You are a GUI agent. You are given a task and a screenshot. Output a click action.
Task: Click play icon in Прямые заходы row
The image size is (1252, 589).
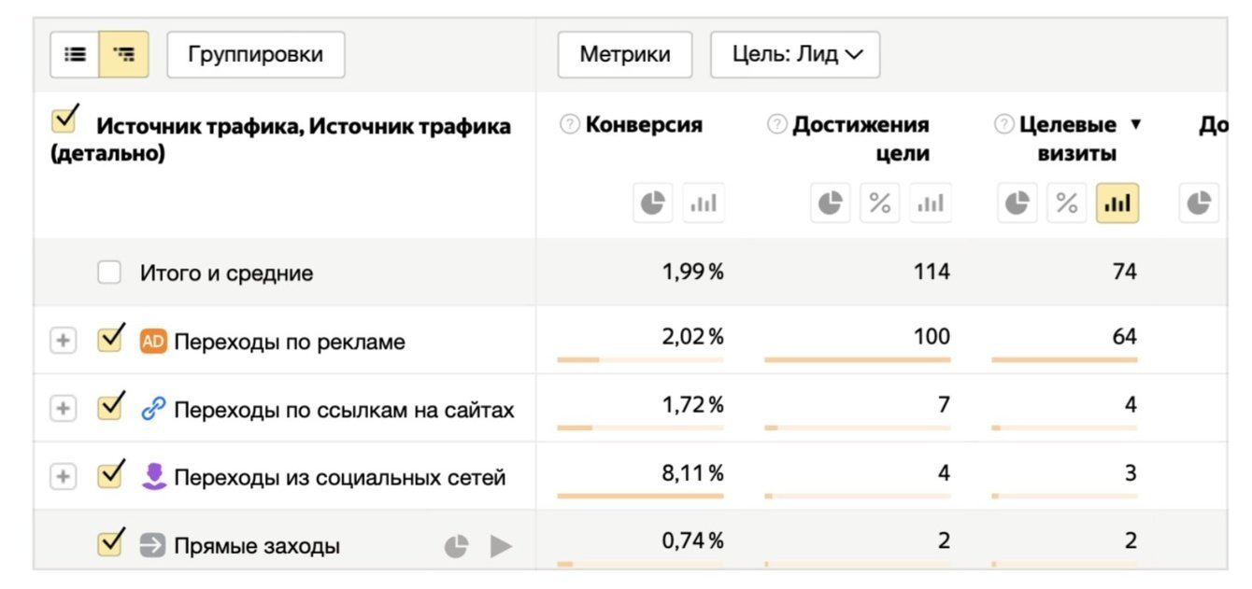coord(502,546)
